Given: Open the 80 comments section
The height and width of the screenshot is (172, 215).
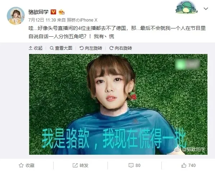Looking at the screenshot, I should tap(134, 166).
